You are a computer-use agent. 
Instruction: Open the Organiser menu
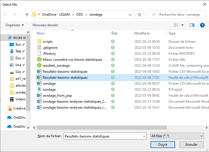[15, 25]
